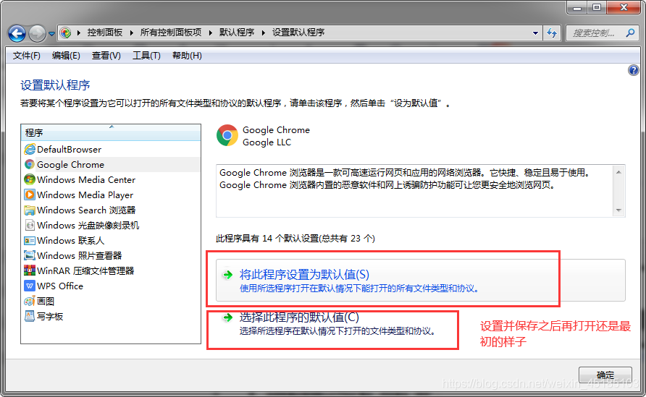
Task: Click the DefaultBrowser icon in the list
Action: (30, 150)
